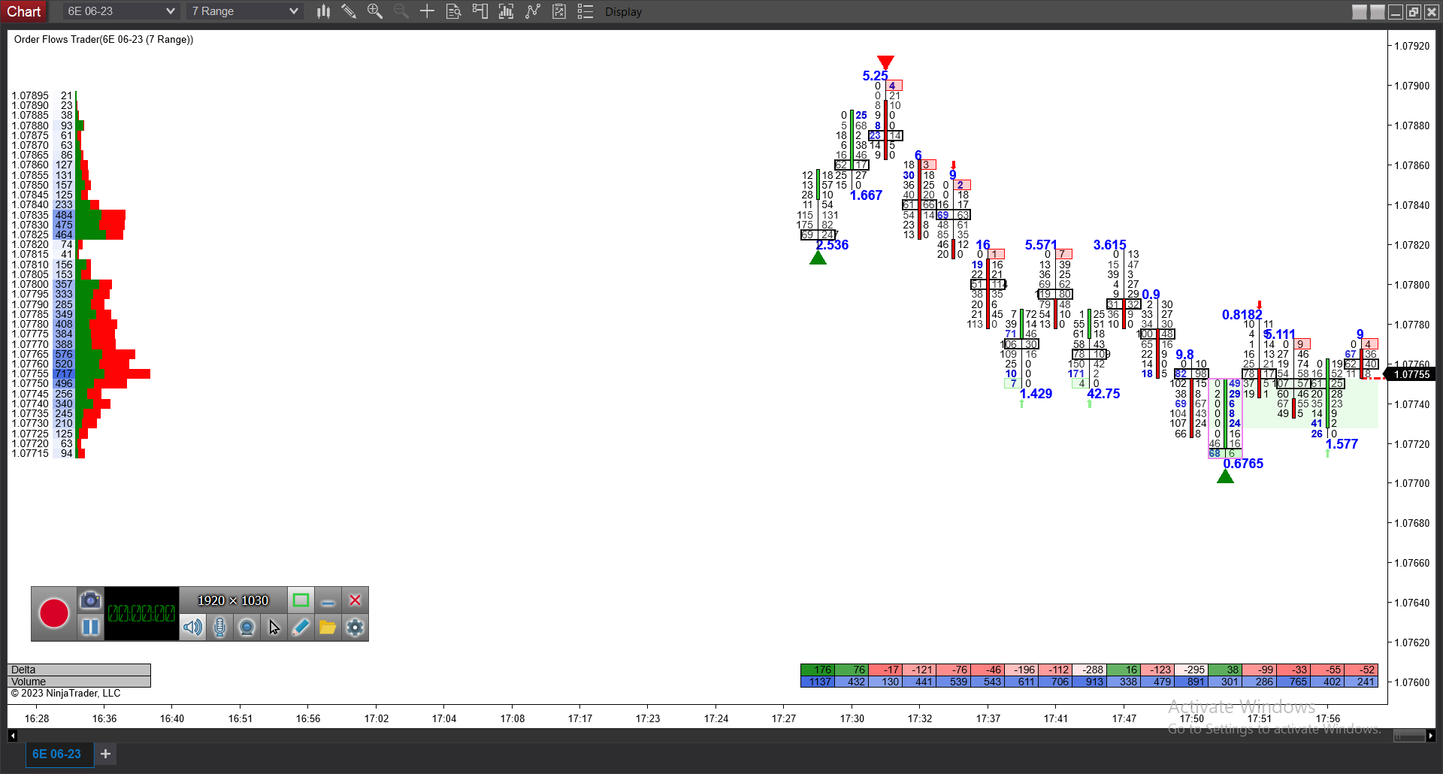Open the data box icon
This screenshot has height=774, width=1443.
point(453,11)
